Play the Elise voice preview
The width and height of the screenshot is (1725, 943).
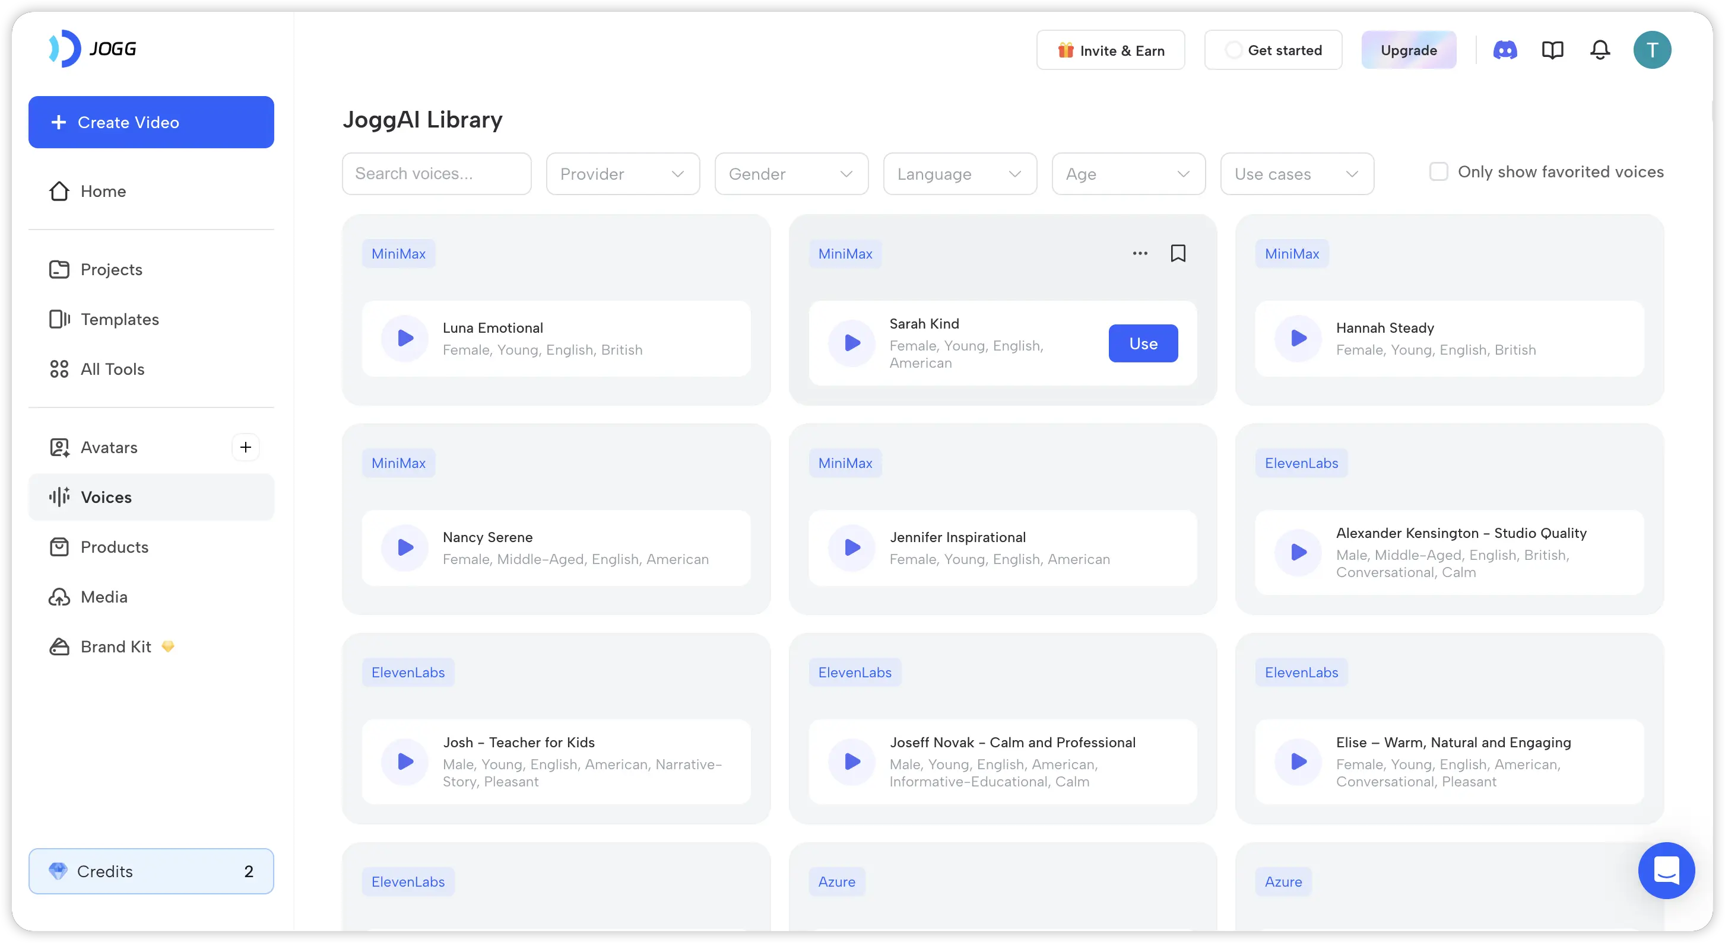point(1298,762)
